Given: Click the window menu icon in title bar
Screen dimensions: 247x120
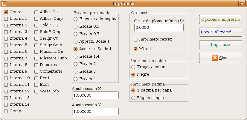Looking at the screenshot, I should (4, 4).
